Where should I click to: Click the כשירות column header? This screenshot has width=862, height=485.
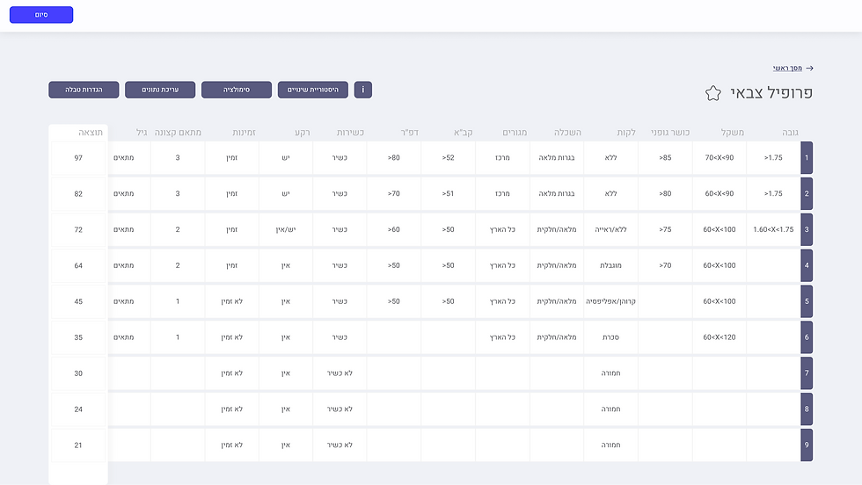(x=350, y=133)
